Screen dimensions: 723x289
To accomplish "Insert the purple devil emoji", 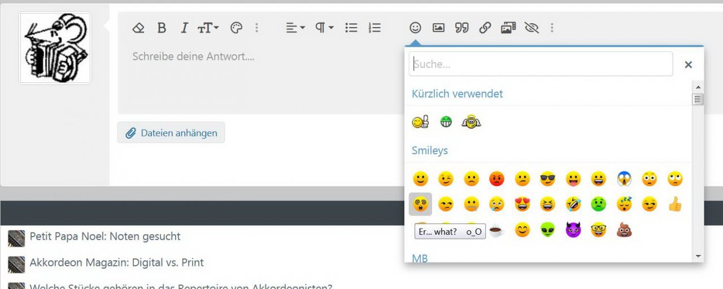I will coord(573,230).
